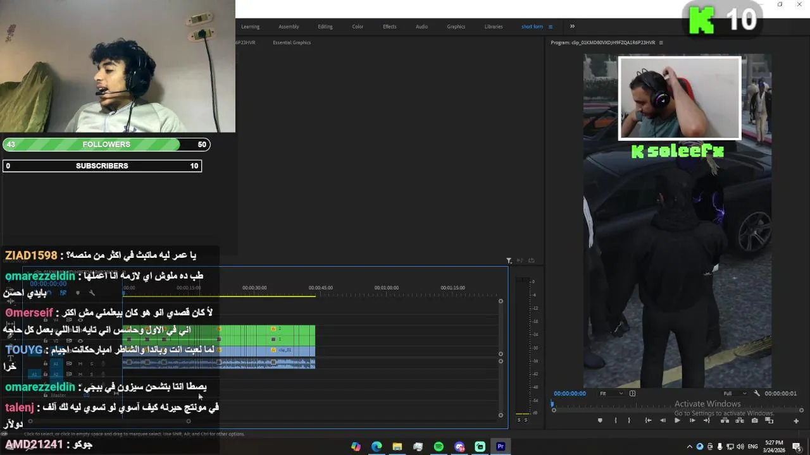Switch to the Editing workspace
810x455 pixels.
click(325, 27)
